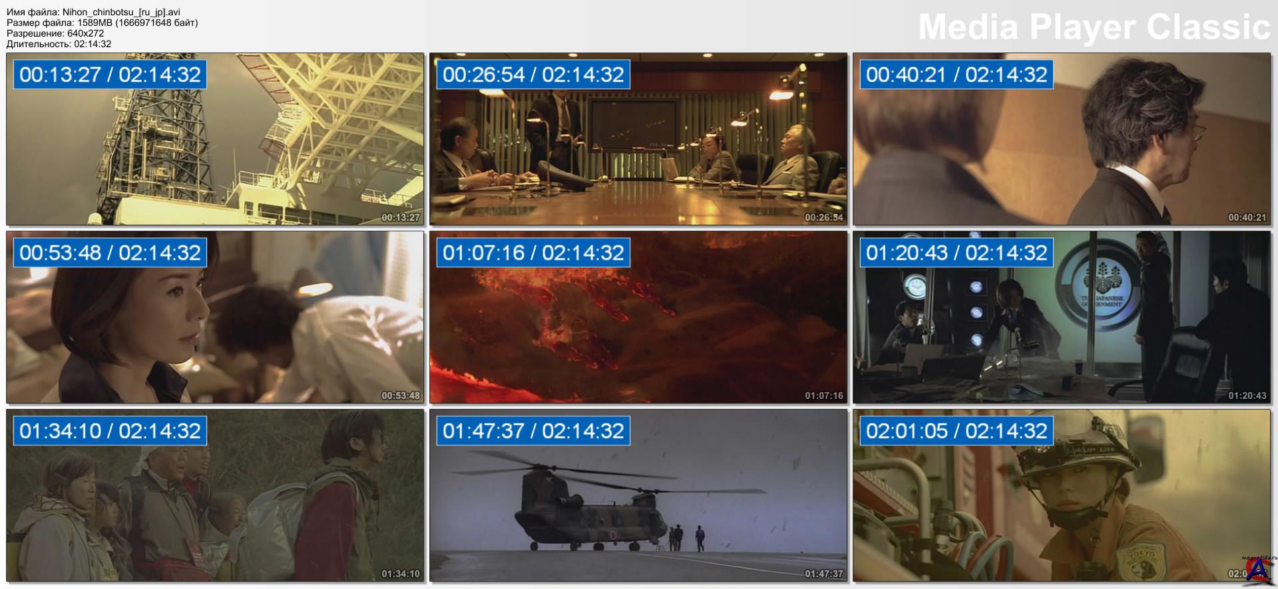Viewport: 1278px width, 589px height.
Task: Click the red A logo watermark icon
Action: (x=1257, y=571)
